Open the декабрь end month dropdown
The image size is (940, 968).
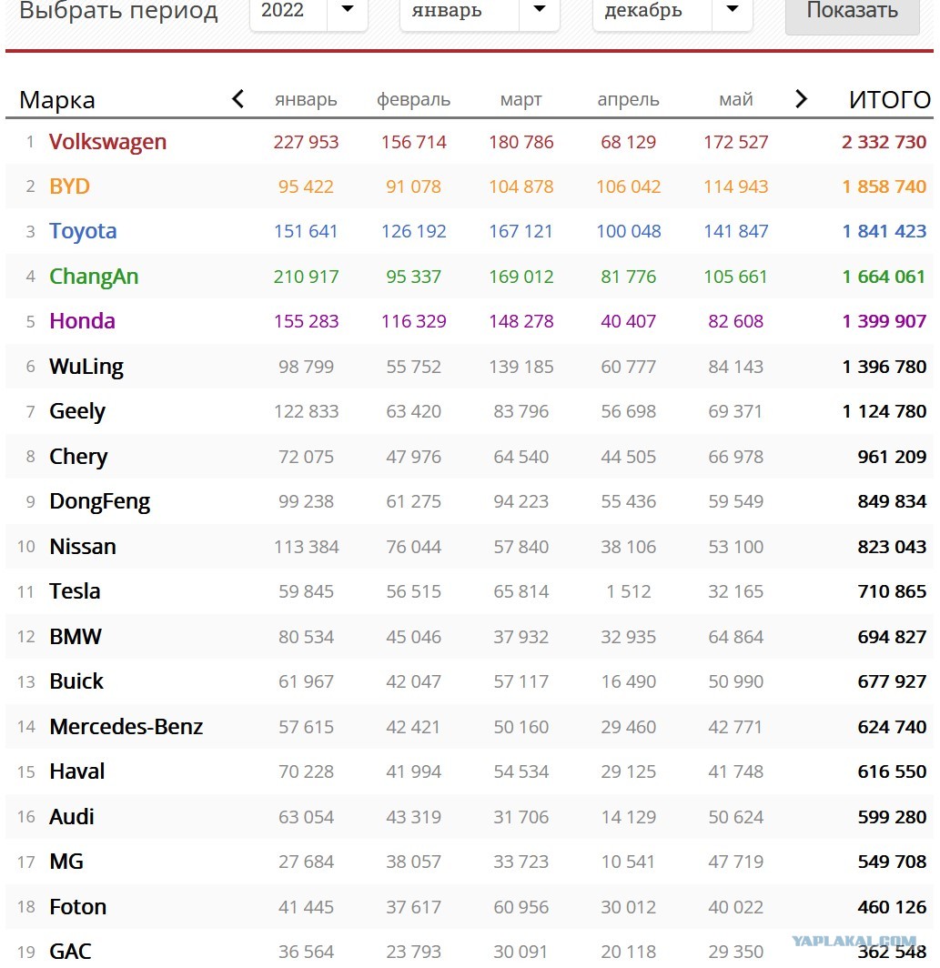tap(672, 11)
